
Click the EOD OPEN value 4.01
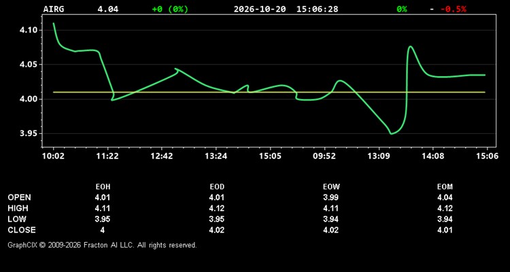tap(217, 197)
